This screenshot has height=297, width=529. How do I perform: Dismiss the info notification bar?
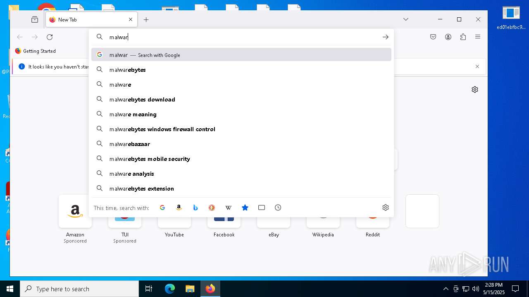pos(477,66)
